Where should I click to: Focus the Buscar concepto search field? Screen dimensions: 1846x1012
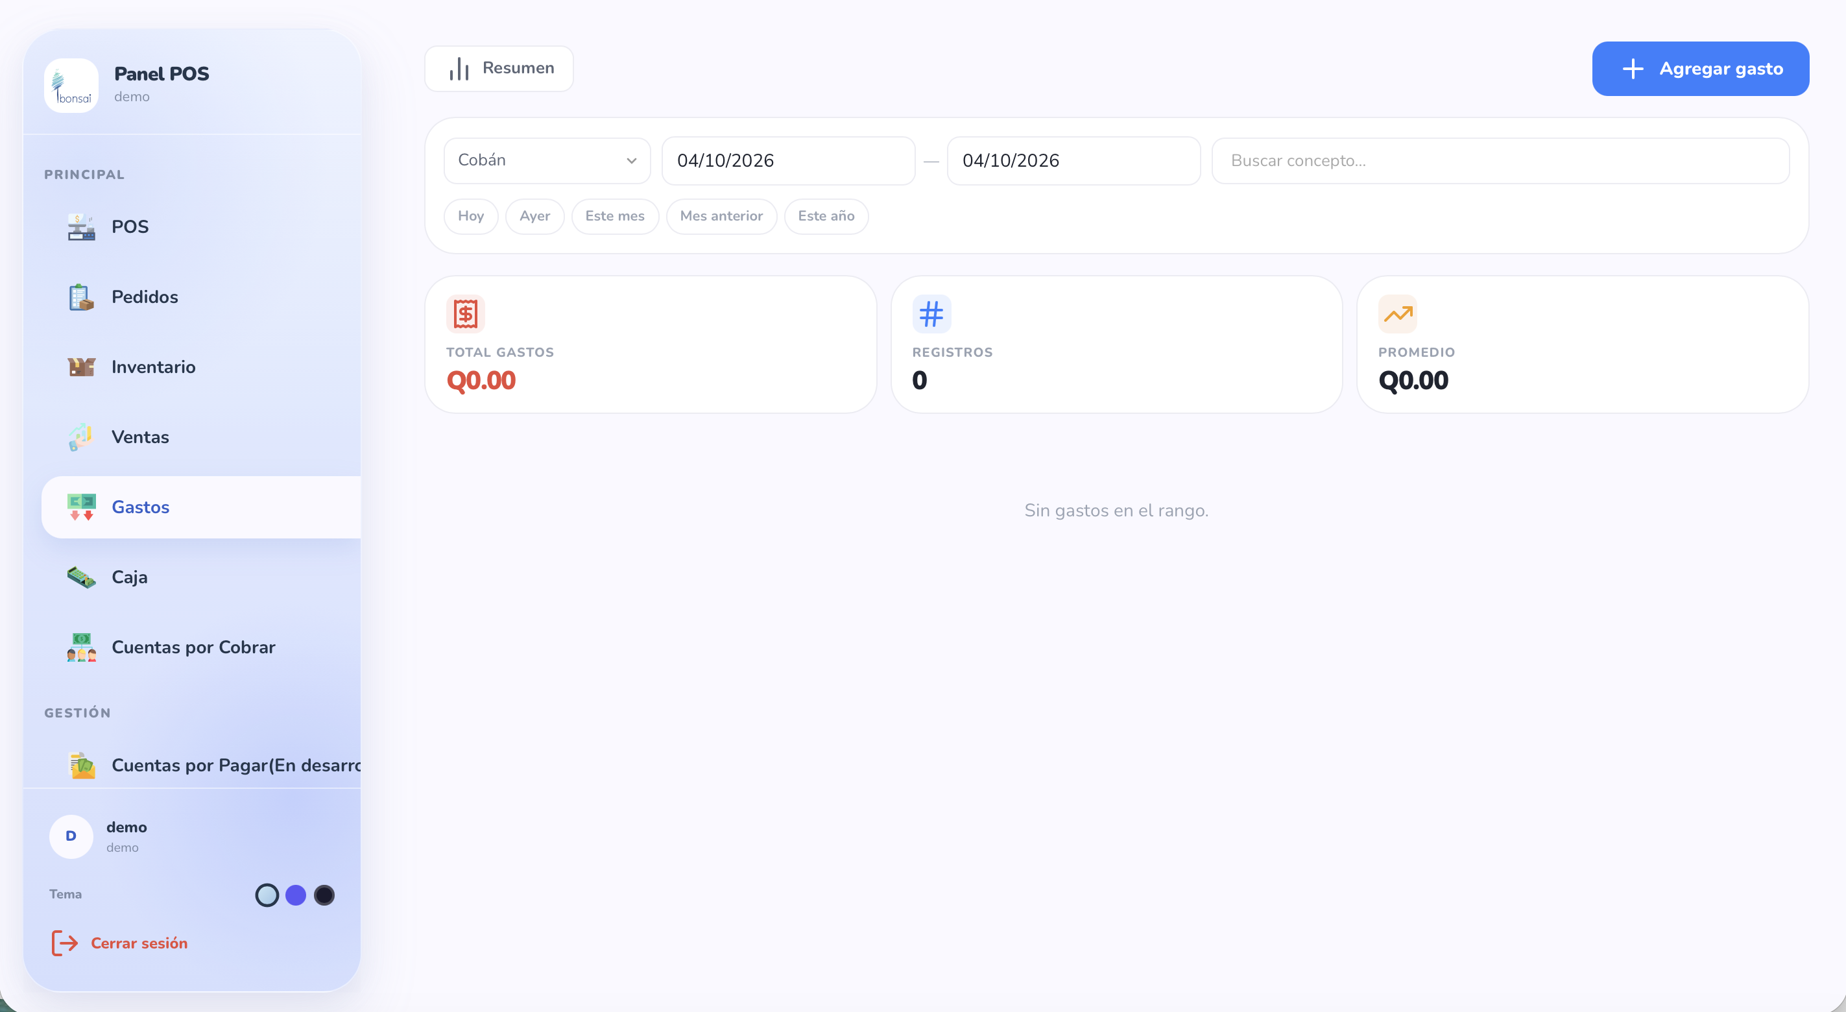(1499, 160)
